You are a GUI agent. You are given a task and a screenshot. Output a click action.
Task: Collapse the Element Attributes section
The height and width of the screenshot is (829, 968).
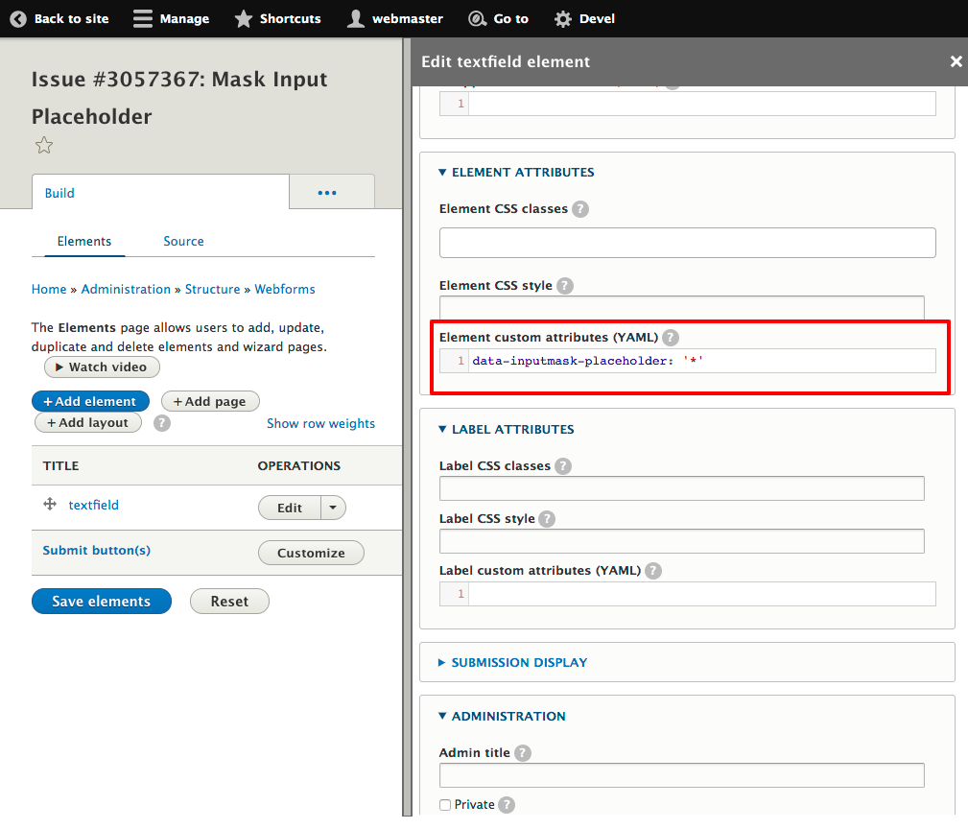(x=522, y=173)
